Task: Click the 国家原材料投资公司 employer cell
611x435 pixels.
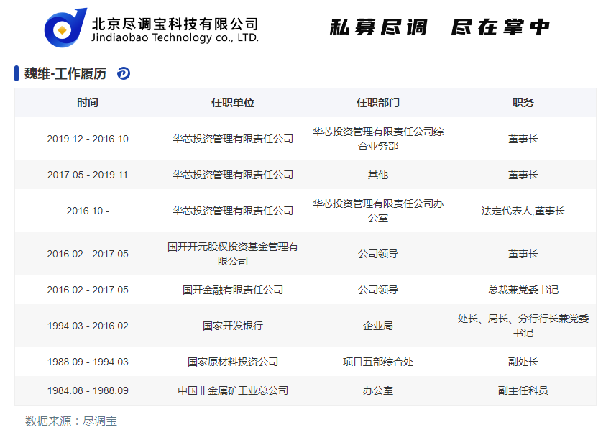Action: pos(233,362)
